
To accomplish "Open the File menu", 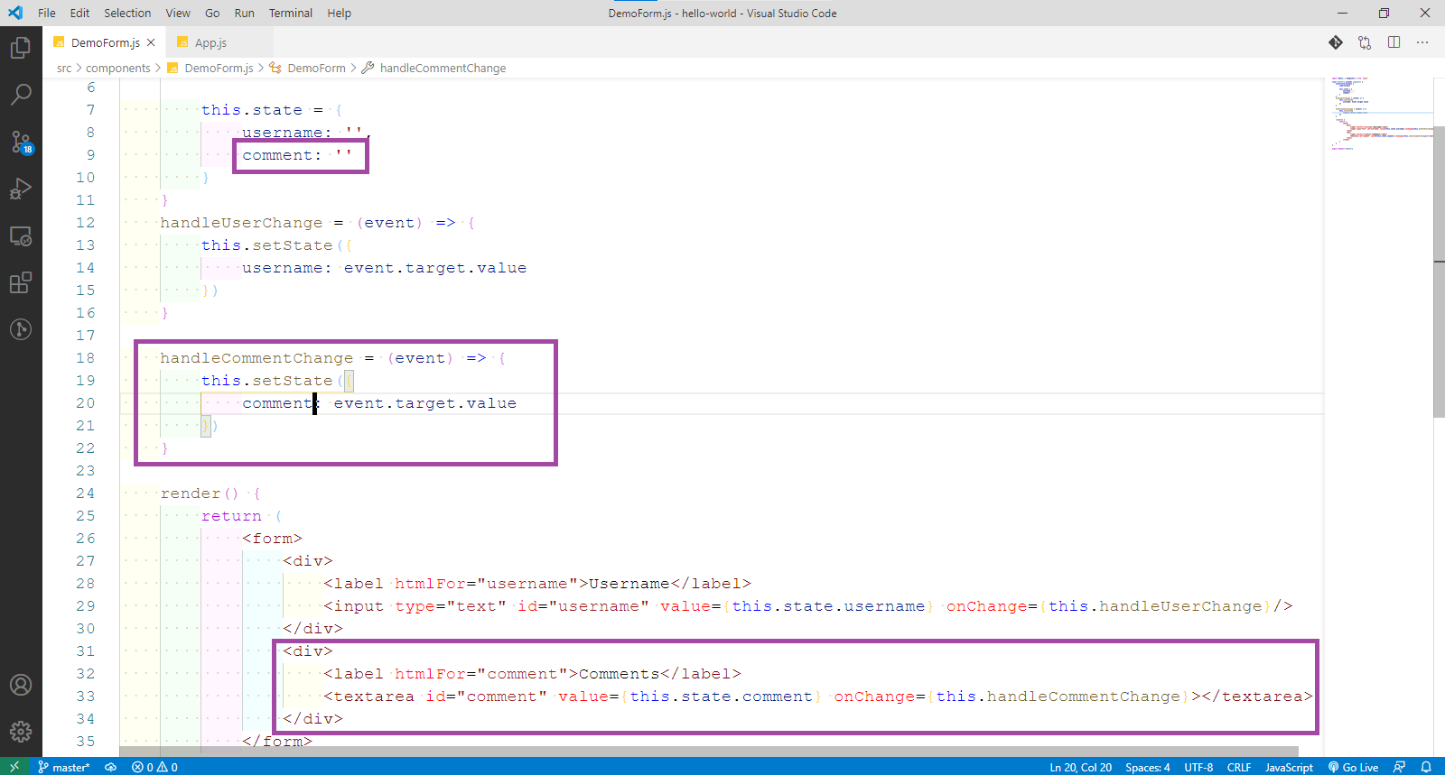I will (x=47, y=13).
